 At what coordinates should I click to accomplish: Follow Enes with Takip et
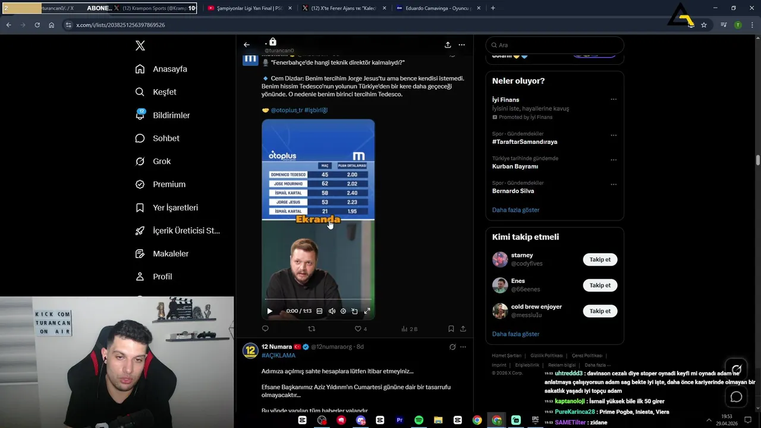600,285
